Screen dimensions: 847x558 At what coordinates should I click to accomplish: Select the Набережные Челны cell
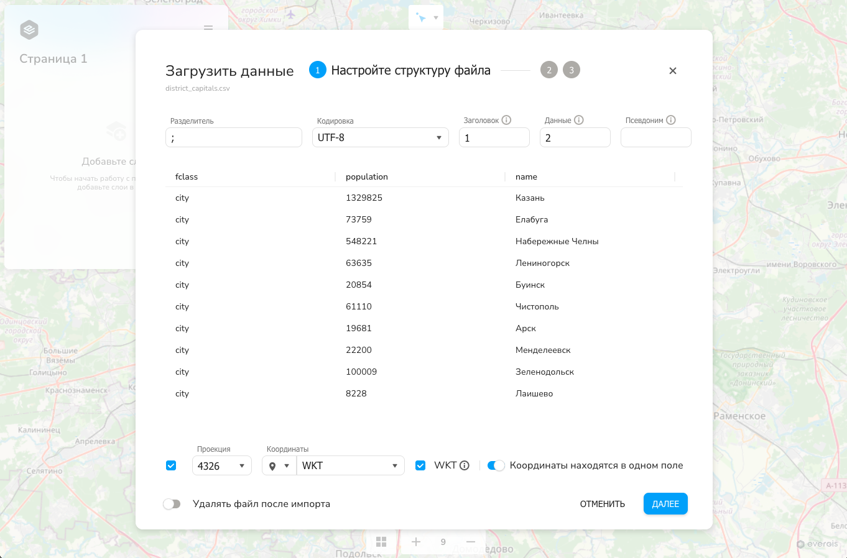click(557, 241)
